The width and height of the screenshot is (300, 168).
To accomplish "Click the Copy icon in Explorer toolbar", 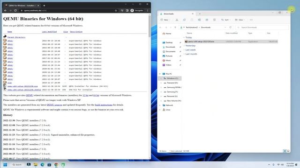I will (184, 20).
